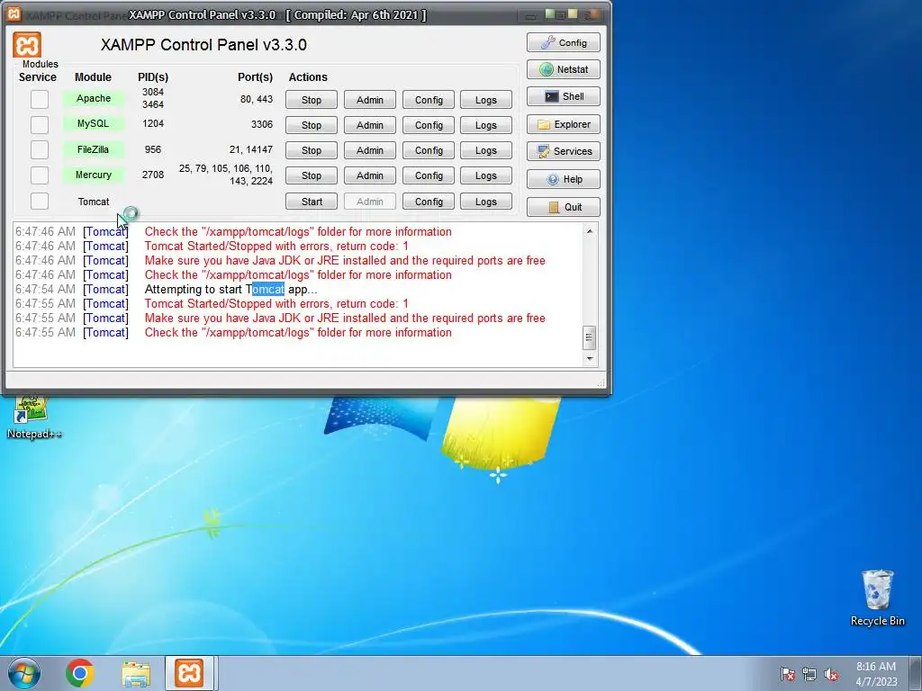922x691 pixels.
Task: Click log scrollbar up arrow
Action: [x=590, y=231]
